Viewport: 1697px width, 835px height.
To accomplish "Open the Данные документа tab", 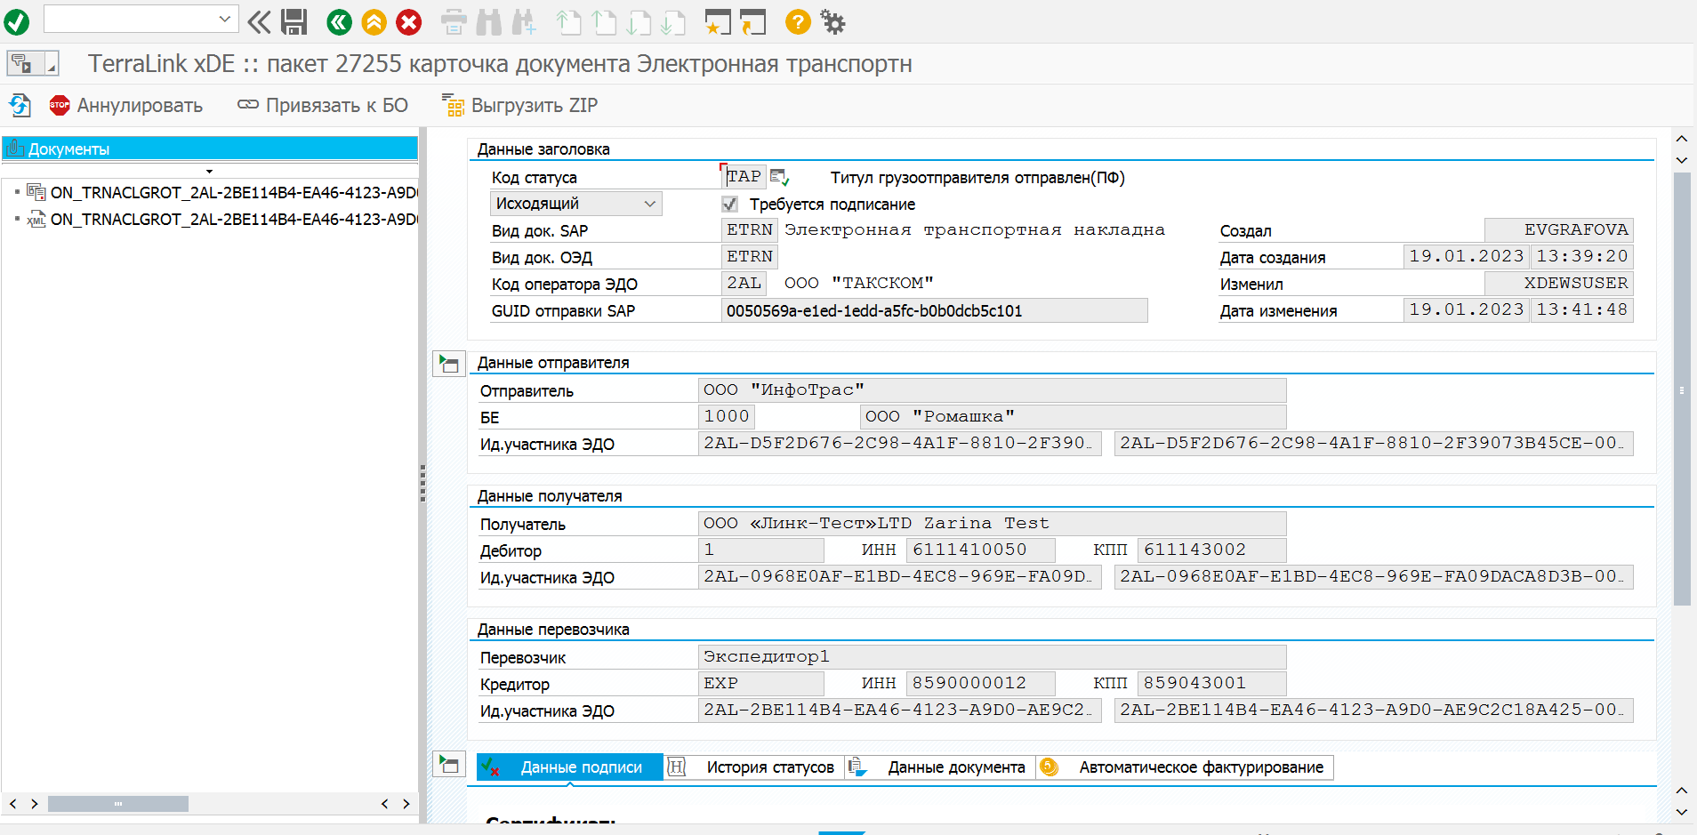I will [955, 767].
